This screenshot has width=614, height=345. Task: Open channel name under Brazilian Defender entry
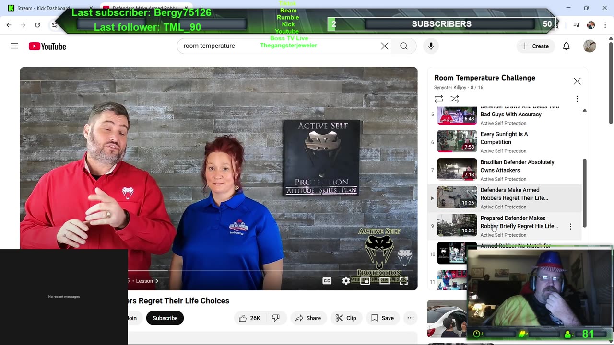pos(503,179)
